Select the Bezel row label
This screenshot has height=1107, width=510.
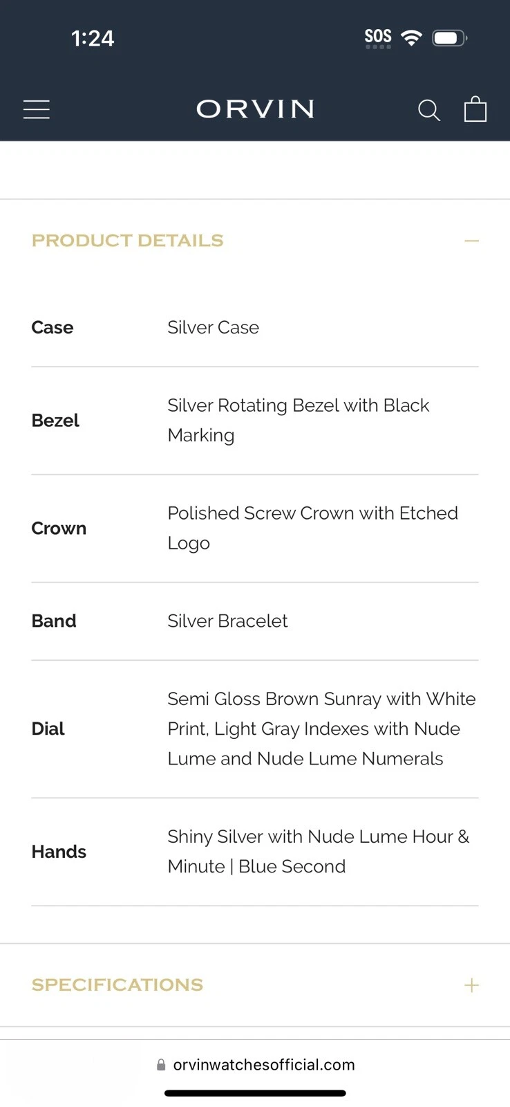point(55,421)
